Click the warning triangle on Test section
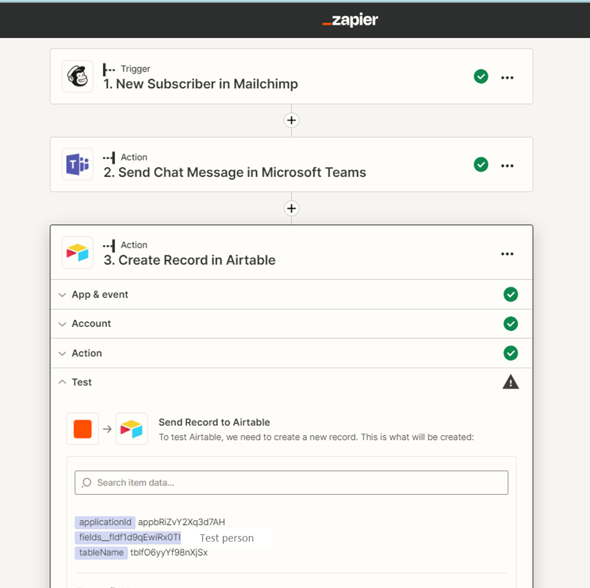 (511, 382)
